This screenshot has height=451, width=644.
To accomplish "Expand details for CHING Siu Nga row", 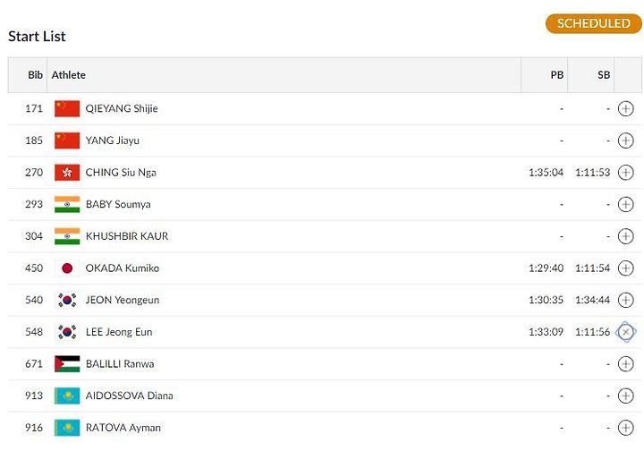I will click(x=625, y=173).
